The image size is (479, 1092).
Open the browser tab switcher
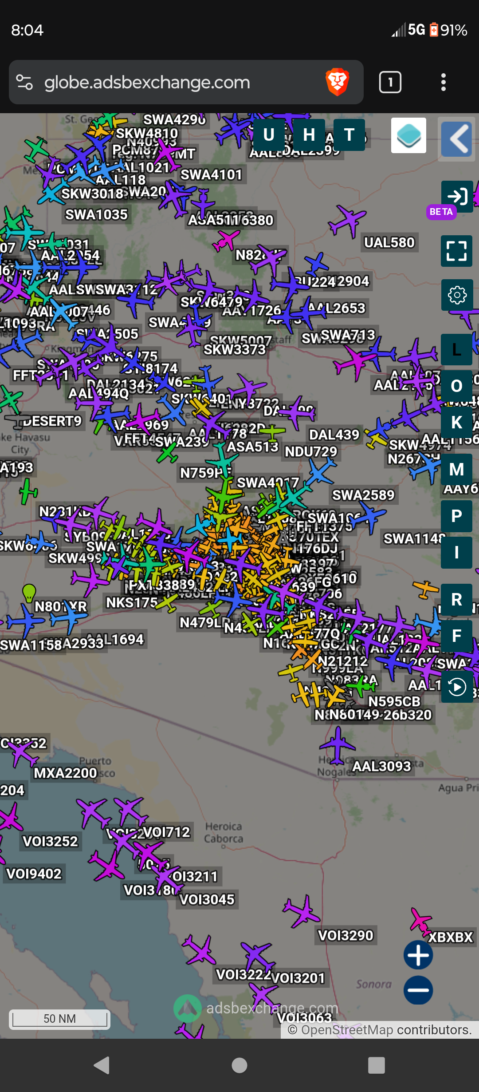(390, 82)
